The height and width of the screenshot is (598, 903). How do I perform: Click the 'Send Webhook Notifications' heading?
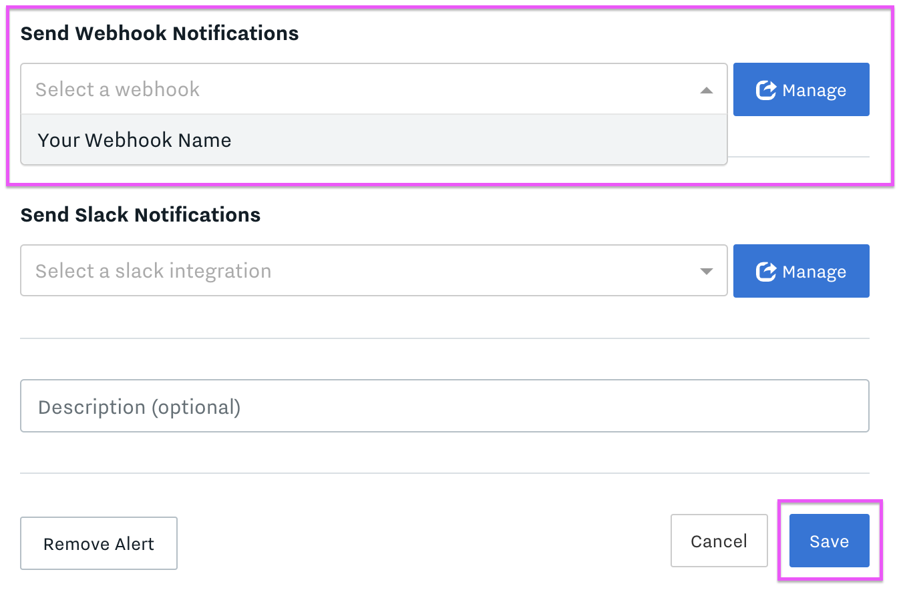coord(160,33)
